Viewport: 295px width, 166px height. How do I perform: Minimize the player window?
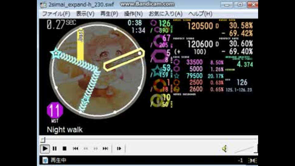click(227, 5)
